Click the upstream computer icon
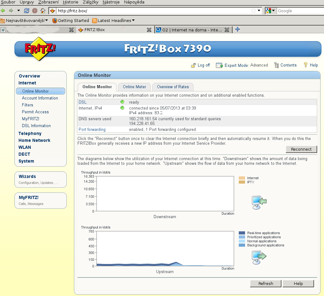324x296 pixels. pos(259,257)
